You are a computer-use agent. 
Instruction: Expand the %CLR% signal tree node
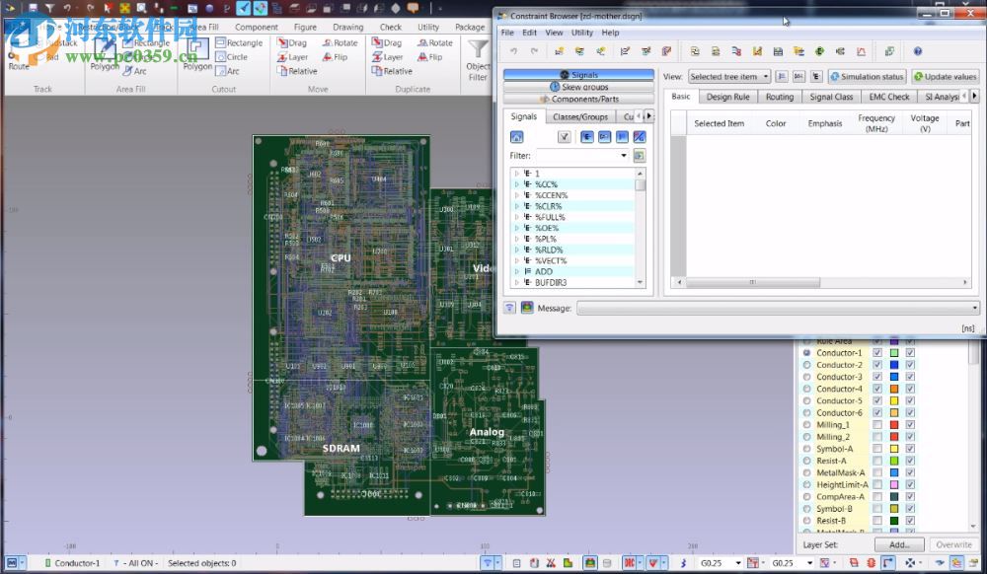click(517, 206)
